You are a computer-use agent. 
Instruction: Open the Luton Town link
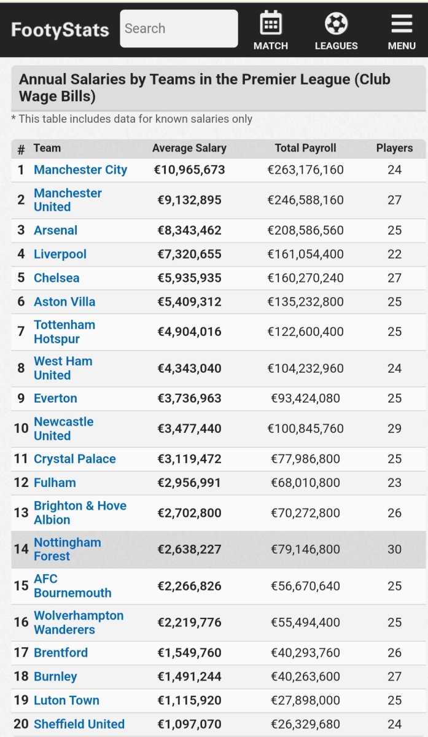(66, 701)
